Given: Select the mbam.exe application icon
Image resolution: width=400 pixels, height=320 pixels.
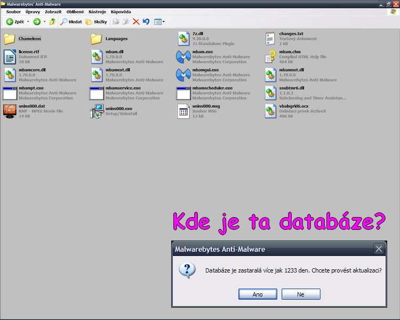Looking at the screenshot, I should [x=183, y=57].
